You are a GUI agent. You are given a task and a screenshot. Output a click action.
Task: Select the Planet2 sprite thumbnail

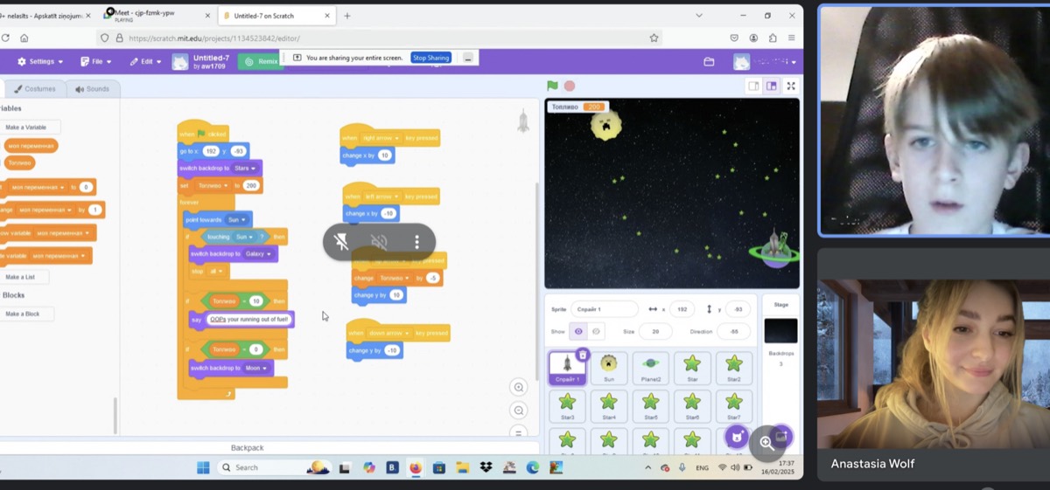pos(650,368)
